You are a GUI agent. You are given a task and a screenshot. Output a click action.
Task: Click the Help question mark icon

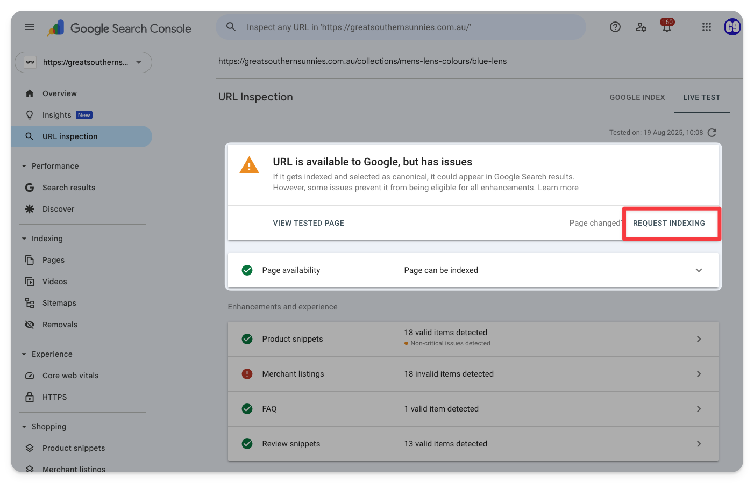point(615,27)
